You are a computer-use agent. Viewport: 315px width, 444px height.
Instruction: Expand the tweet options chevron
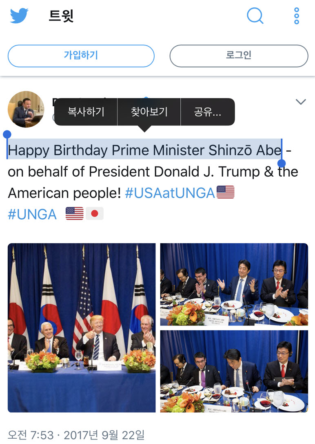point(301,102)
